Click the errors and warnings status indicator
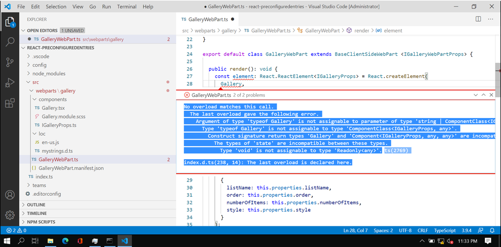501x247 pixels. click(x=16, y=230)
